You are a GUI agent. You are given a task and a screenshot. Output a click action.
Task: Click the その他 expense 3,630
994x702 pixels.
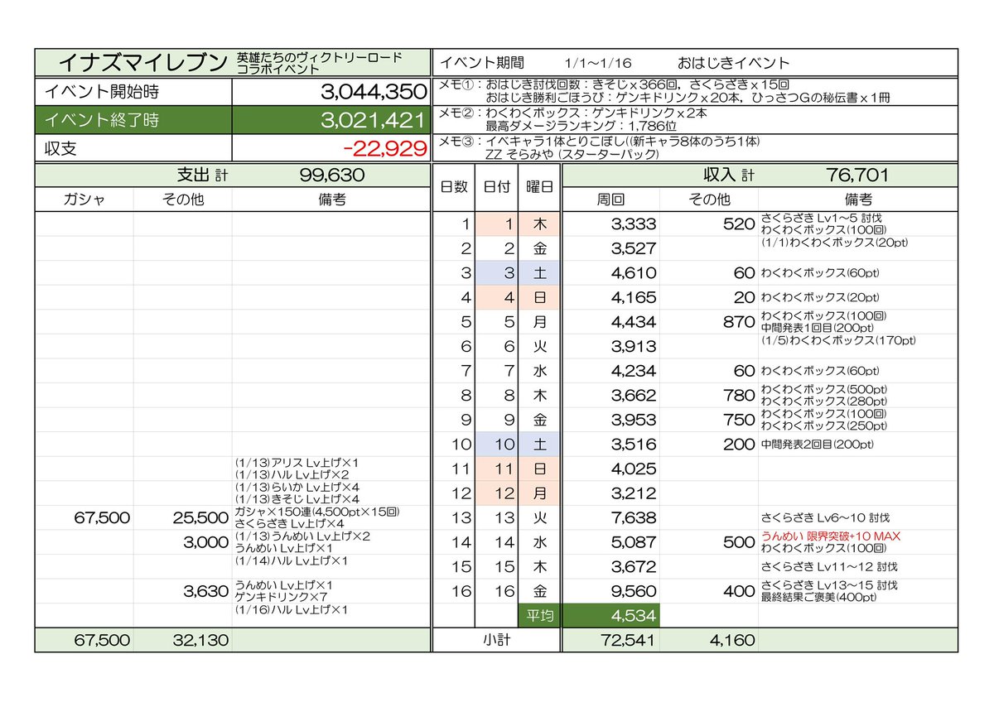click(206, 591)
